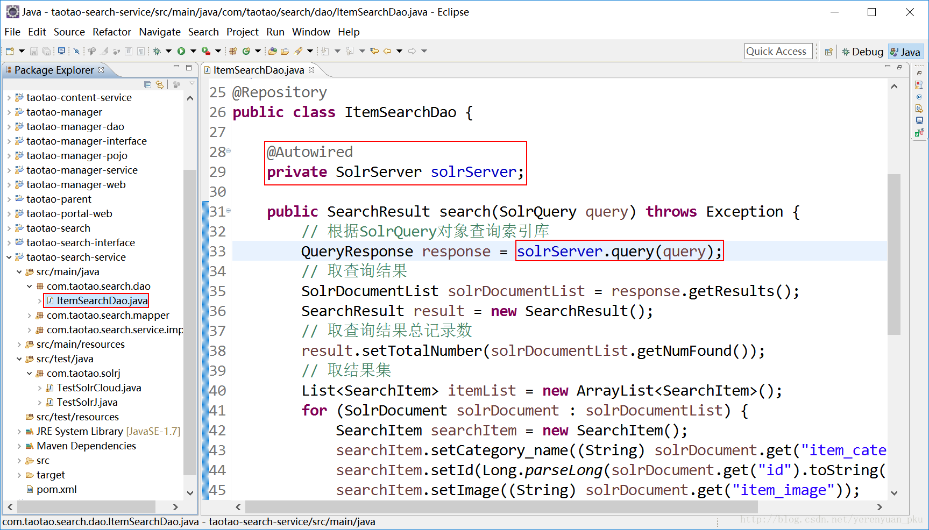The width and height of the screenshot is (929, 530).
Task: Maximize the Package Explorer view
Action: click(189, 68)
